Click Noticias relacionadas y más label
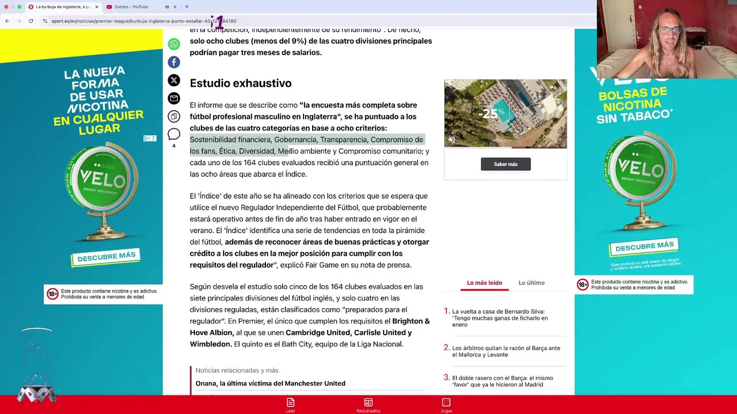This screenshot has width=737, height=414. 237,370
